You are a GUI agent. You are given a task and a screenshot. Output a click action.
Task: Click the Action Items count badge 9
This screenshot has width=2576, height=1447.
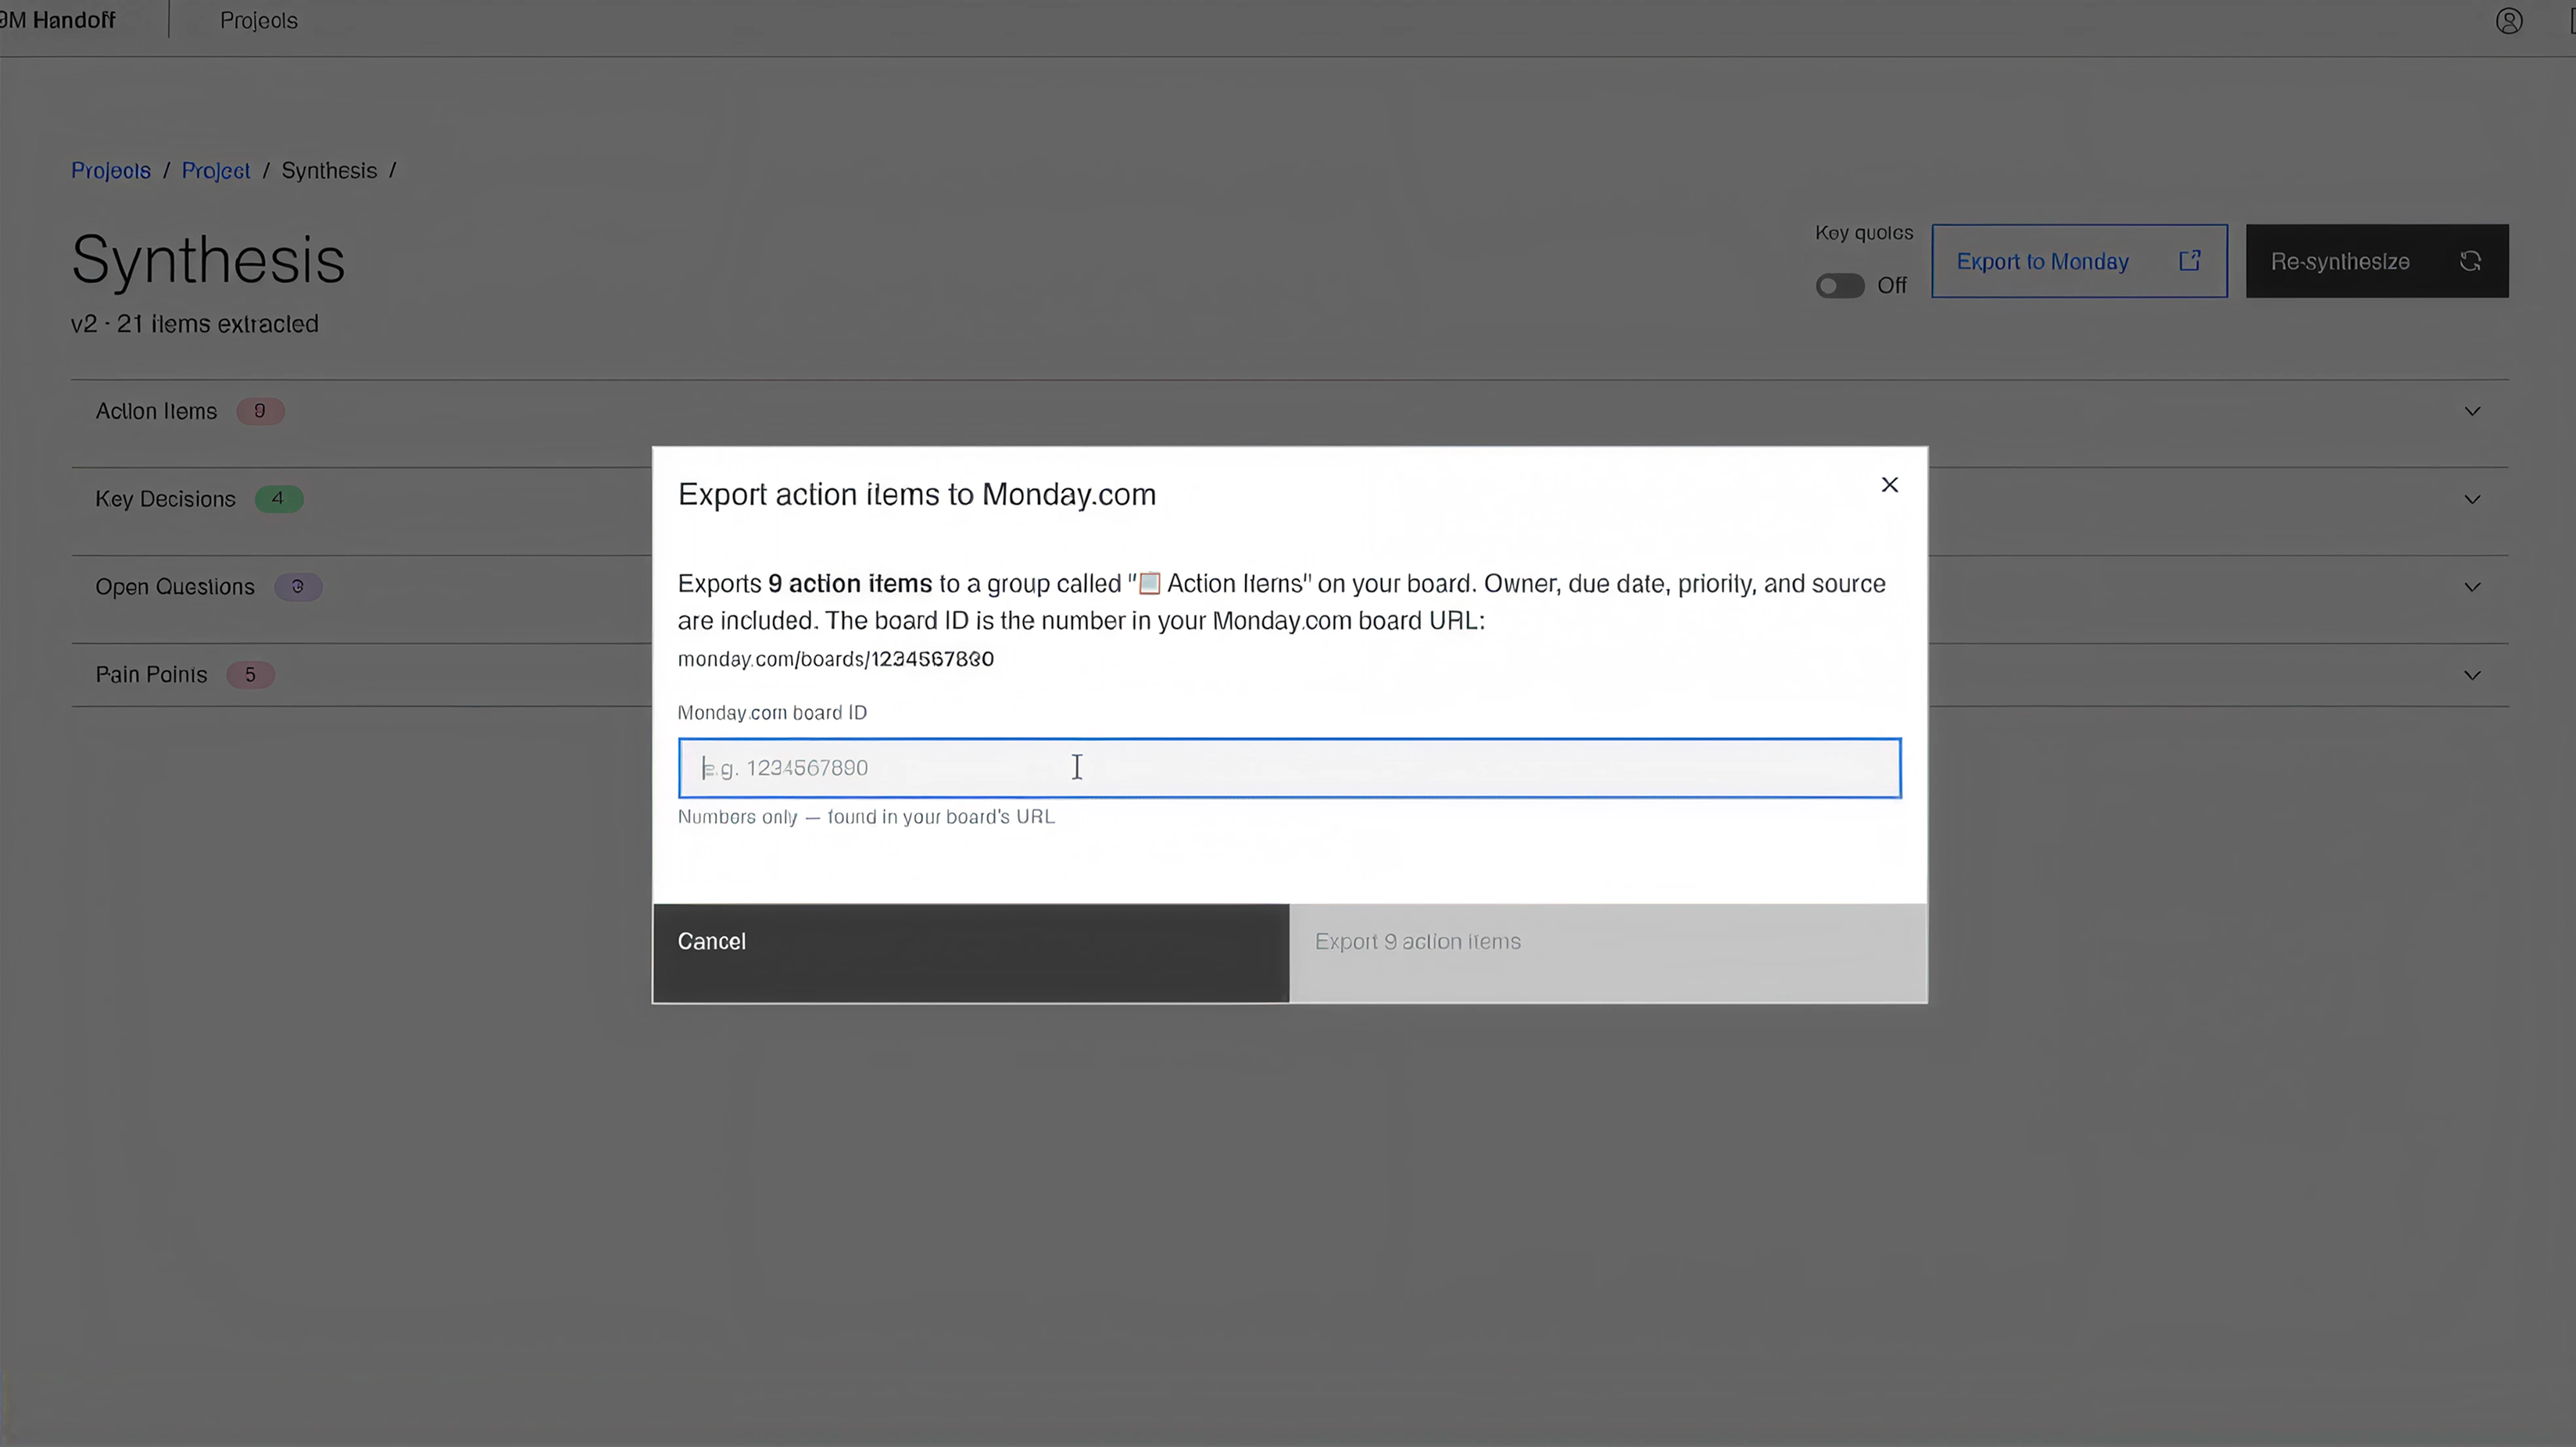pos(260,411)
